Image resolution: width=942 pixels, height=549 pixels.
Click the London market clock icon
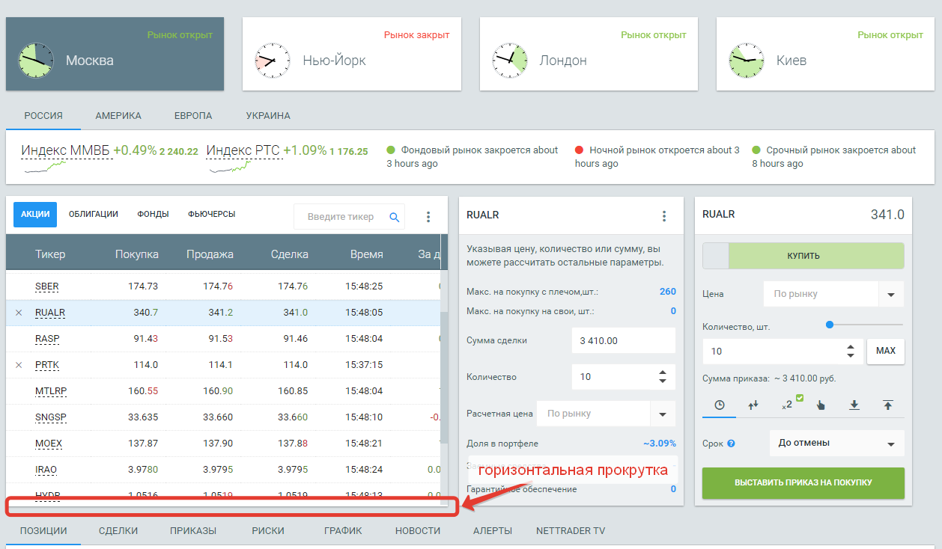509,61
